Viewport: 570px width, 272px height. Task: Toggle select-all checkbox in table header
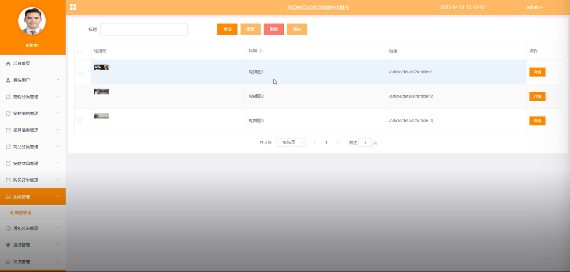click(80, 51)
